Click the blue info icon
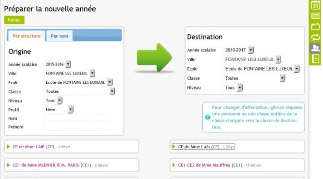 208,117
